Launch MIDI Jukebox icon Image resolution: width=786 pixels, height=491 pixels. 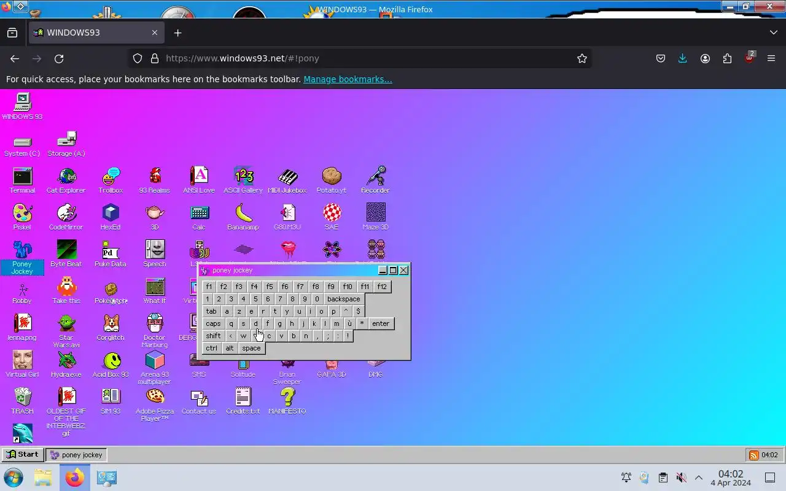coord(287,180)
